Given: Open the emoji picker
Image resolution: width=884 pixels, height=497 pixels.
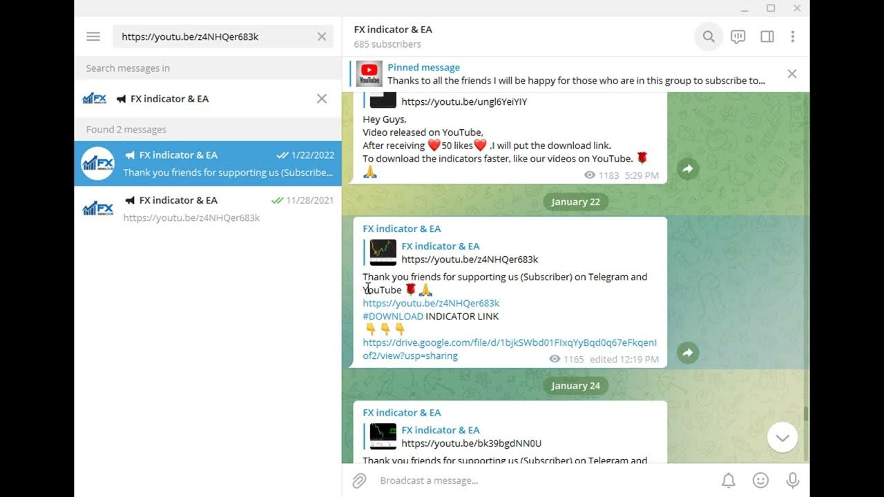Looking at the screenshot, I should (x=760, y=480).
